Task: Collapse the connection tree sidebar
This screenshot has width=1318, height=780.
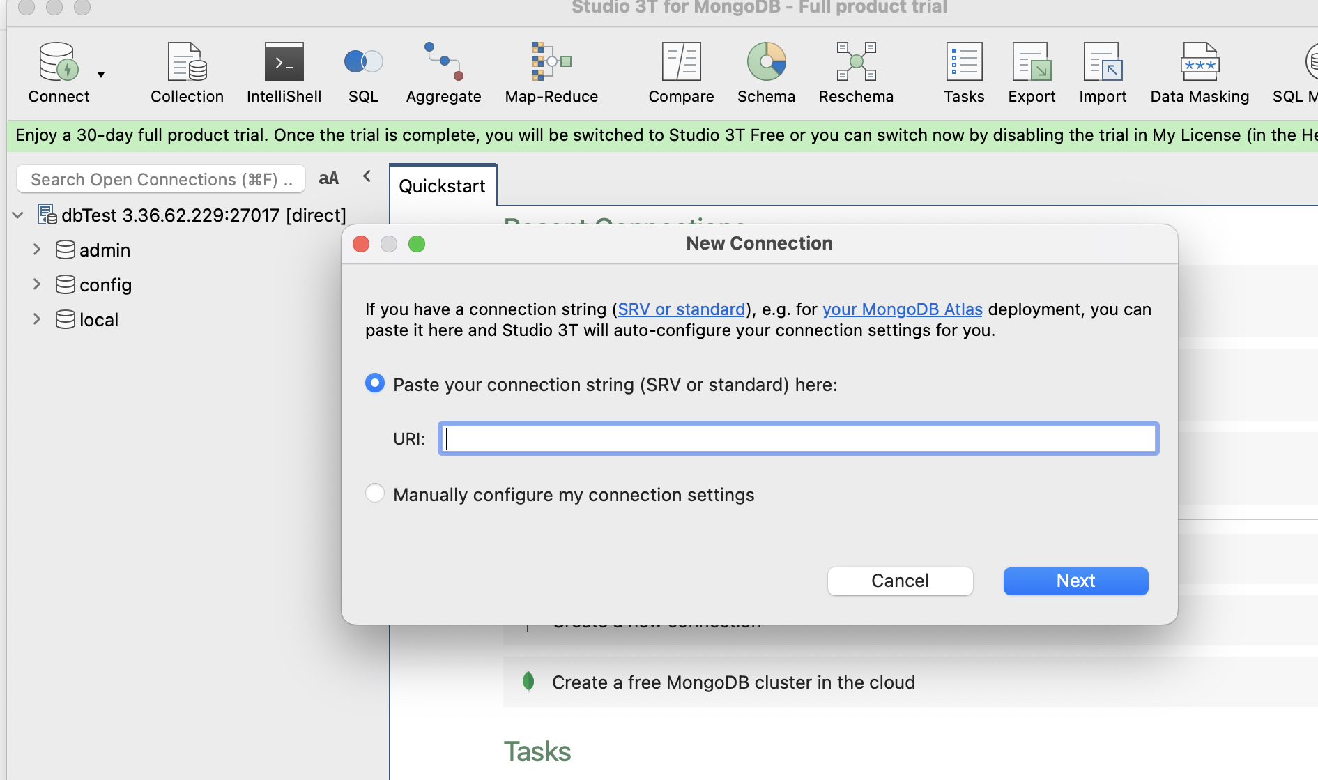Action: 367,176
